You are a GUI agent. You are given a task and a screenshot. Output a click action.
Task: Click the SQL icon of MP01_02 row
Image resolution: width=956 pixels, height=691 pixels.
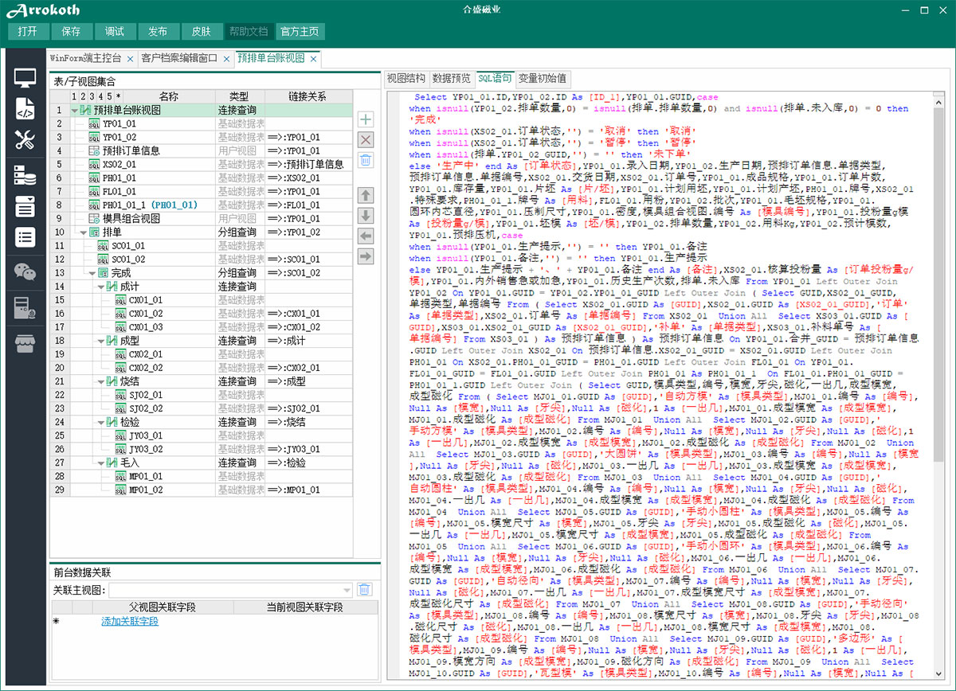pyautogui.click(x=119, y=490)
